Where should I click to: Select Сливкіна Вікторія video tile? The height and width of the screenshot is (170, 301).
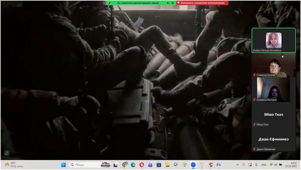coord(274,90)
